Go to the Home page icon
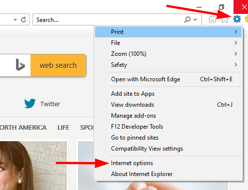 click(x=212, y=19)
